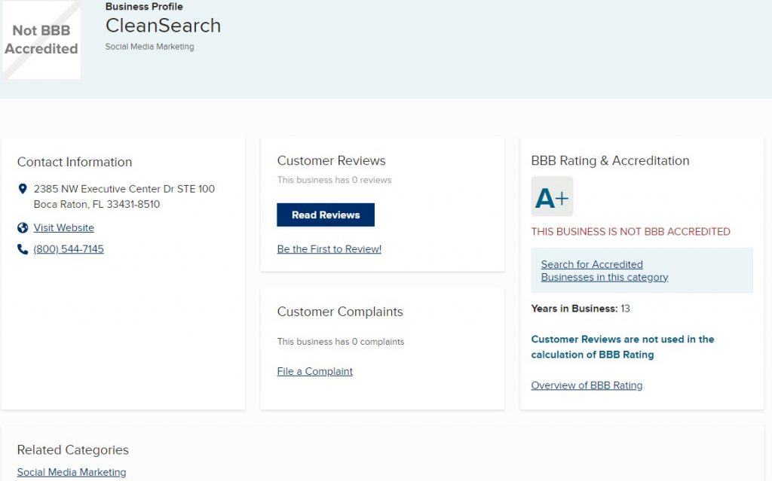Viewport: 772px width, 481px height.
Task: Open the File a Complaint link
Action: click(314, 371)
